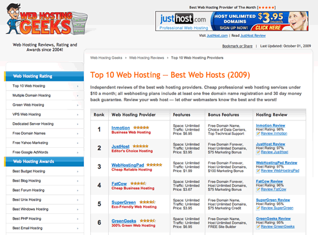The height and width of the screenshot is (235, 318).
Task: Click the pencil icon beside Review SuperGreen
Action: tap(258, 208)
